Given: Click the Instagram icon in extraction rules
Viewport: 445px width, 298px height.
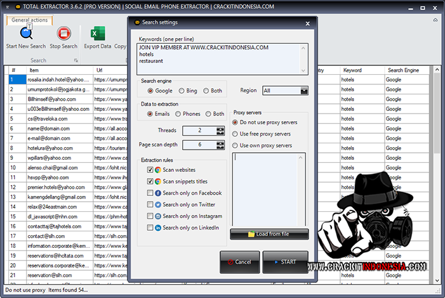Looking at the screenshot, I should [157, 216].
